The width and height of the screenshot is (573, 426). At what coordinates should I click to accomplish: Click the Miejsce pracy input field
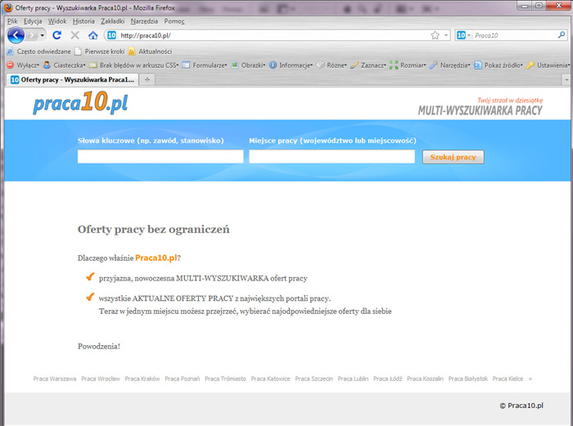point(332,157)
